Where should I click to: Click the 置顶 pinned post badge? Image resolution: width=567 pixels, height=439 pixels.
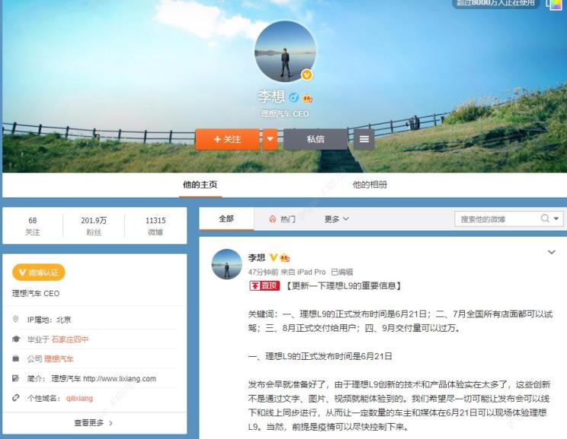264,286
